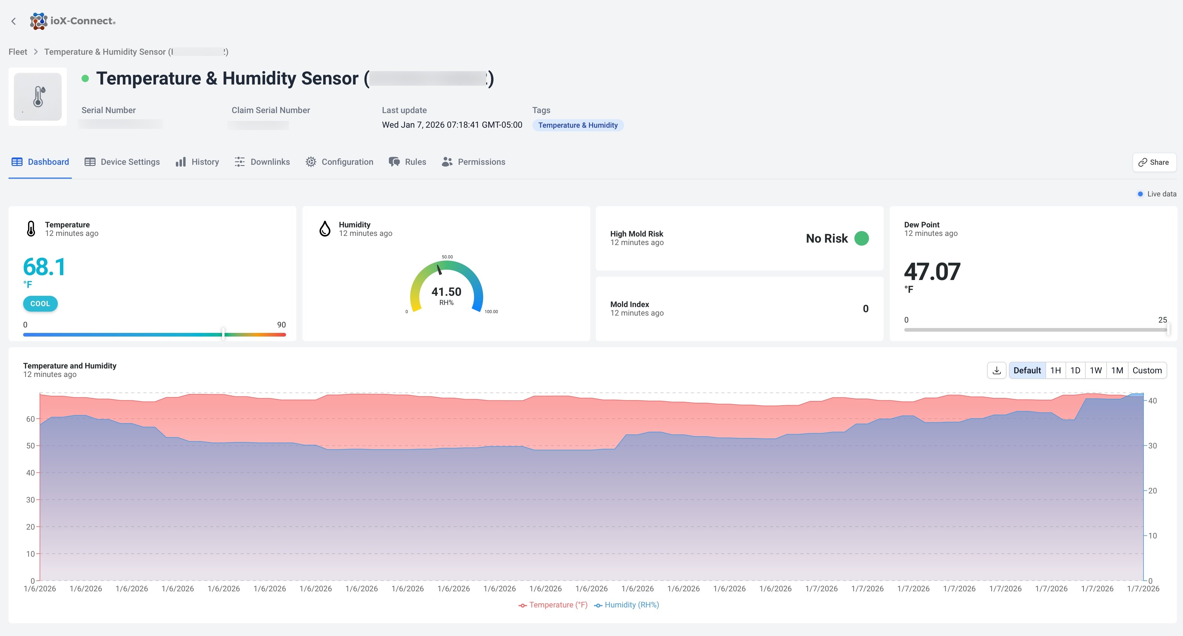Toggle Temperature (°F) series in legend
1183x636 pixels.
[x=553, y=605]
